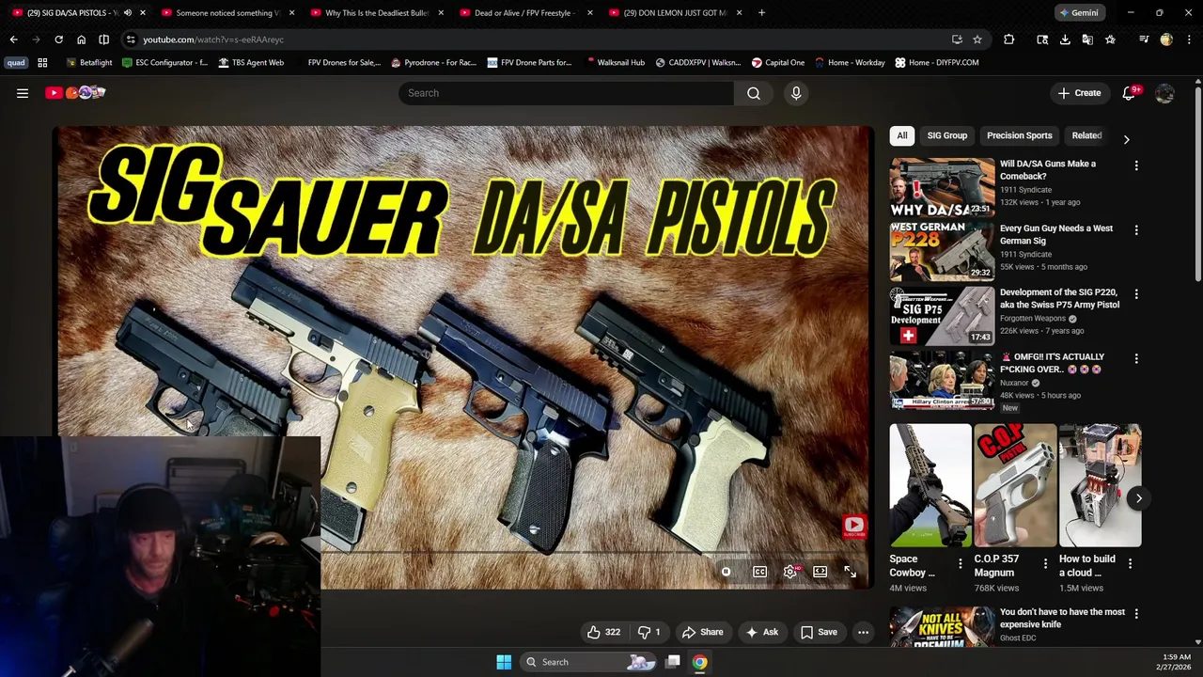Open Windows Start menu
This screenshot has width=1203, height=677.
504,662
